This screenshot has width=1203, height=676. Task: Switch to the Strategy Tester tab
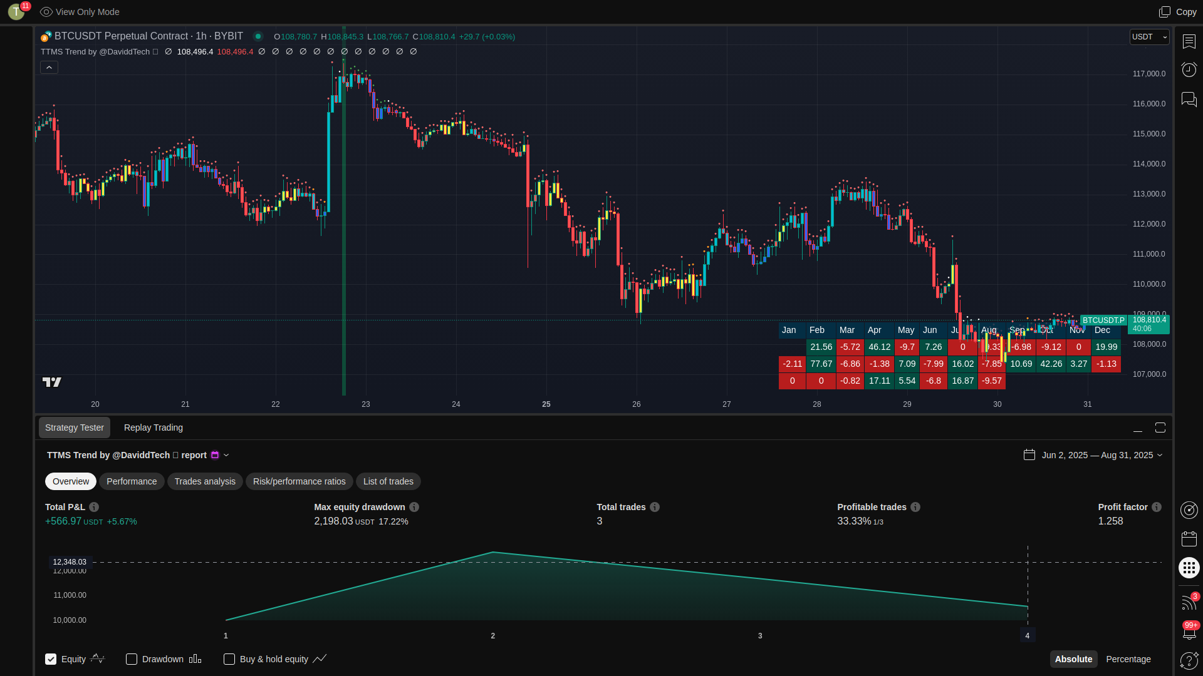pyautogui.click(x=75, y=428)
